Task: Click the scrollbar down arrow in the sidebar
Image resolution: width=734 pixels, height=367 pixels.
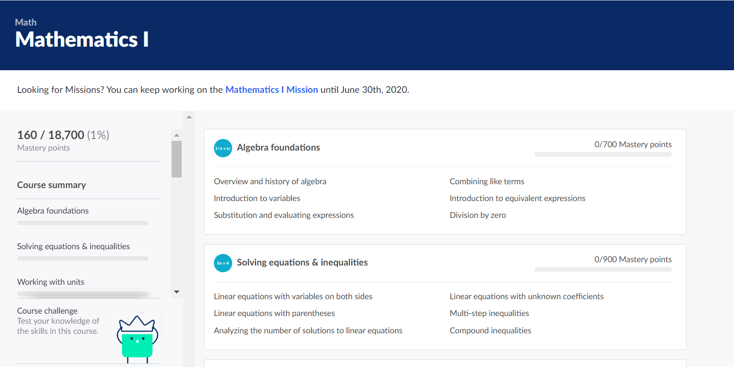Action: [176, 291]
